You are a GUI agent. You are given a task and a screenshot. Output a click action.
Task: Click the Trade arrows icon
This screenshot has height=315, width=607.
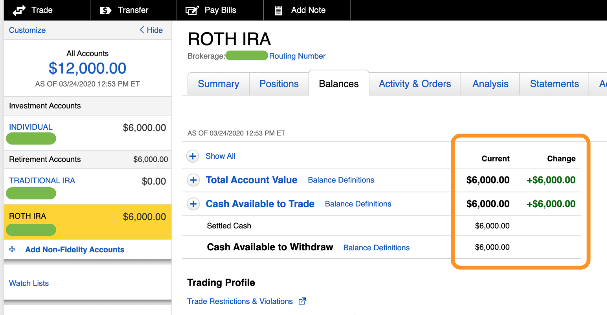click(19, 10)
